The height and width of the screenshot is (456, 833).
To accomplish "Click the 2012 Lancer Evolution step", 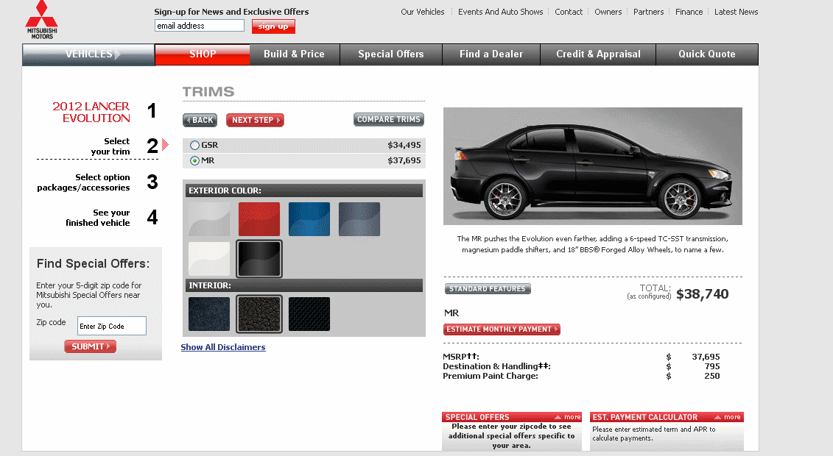I will [91, 113].
